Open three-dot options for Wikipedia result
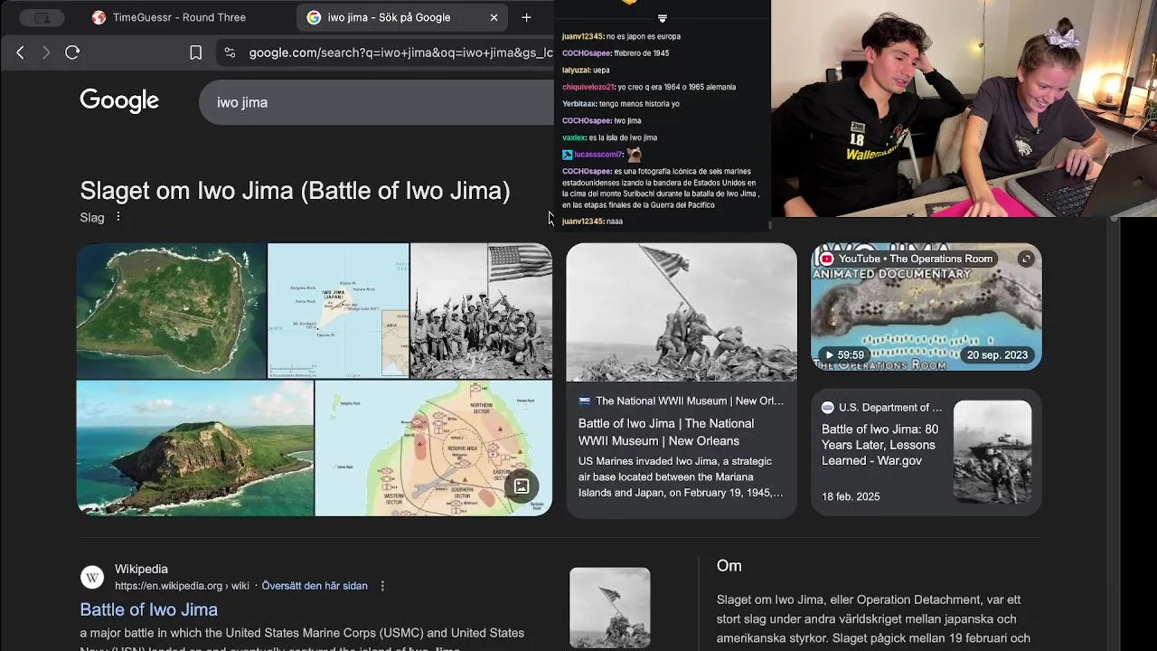 (382, 586)
